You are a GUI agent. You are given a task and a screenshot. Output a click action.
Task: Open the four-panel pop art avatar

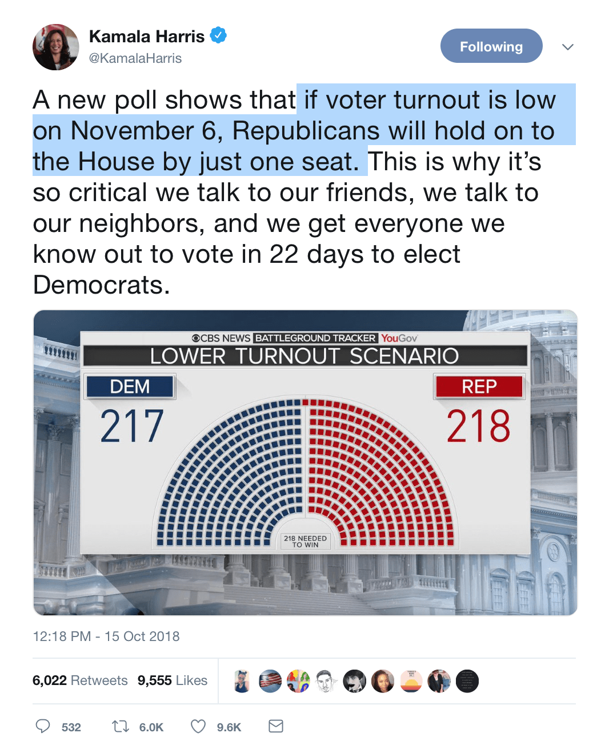pyautogui.click(x=298, y=680)
